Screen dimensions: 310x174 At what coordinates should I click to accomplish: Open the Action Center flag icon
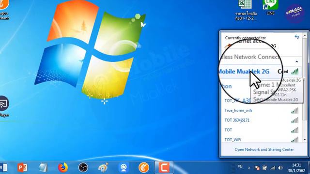[x=257, y=168]
